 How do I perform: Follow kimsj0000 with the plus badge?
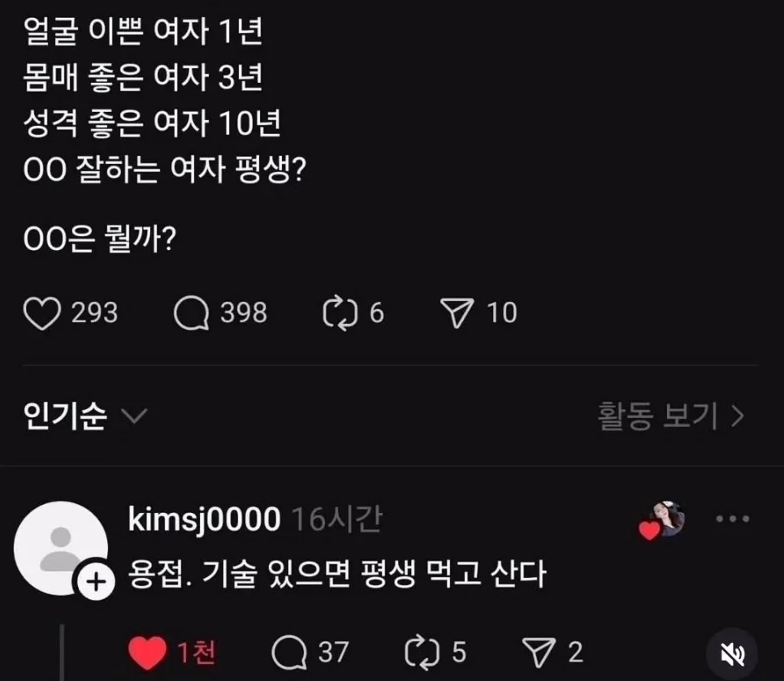pos(95,581)
